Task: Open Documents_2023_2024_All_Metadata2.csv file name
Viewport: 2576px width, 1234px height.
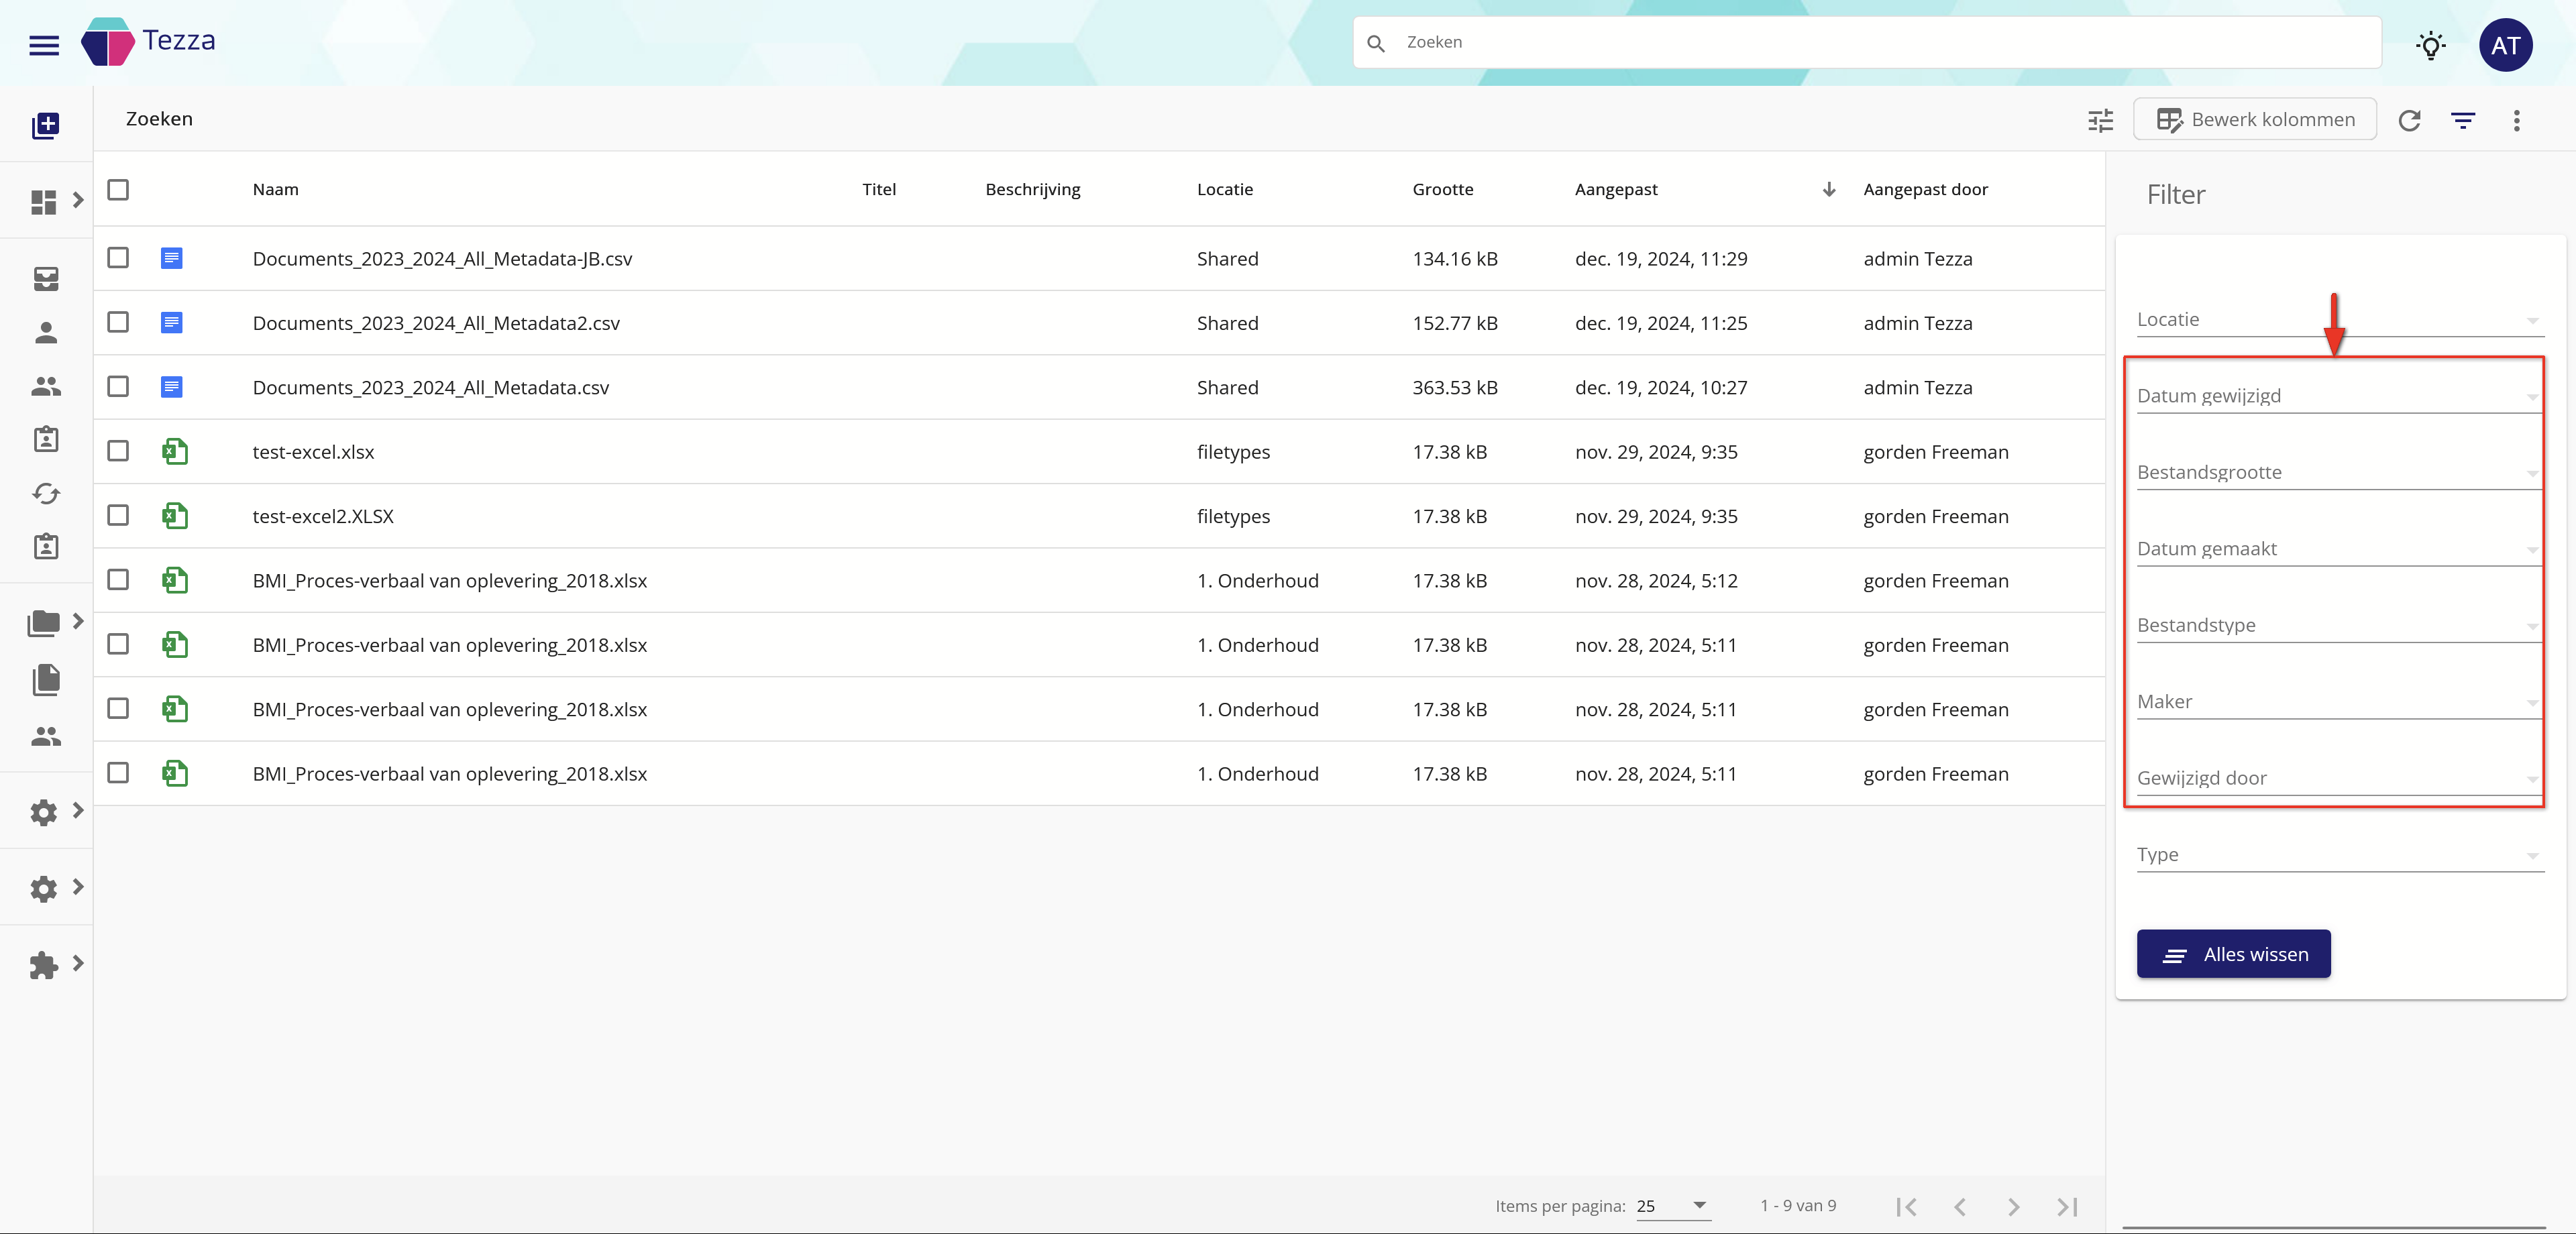Action: 436,323
